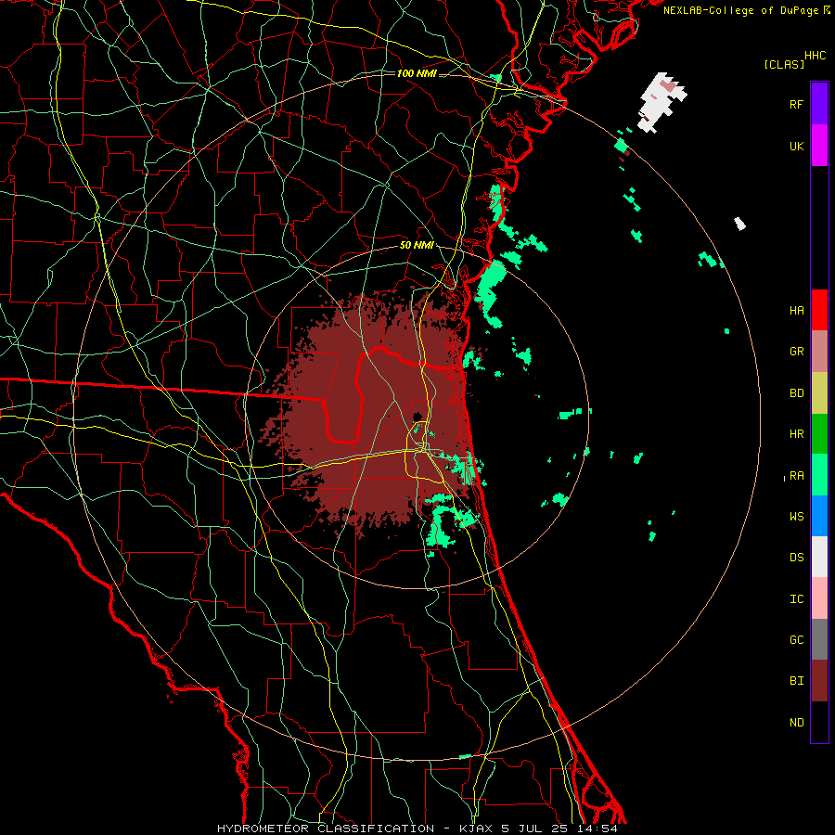Click the HR dark green legend swatch

819,434
